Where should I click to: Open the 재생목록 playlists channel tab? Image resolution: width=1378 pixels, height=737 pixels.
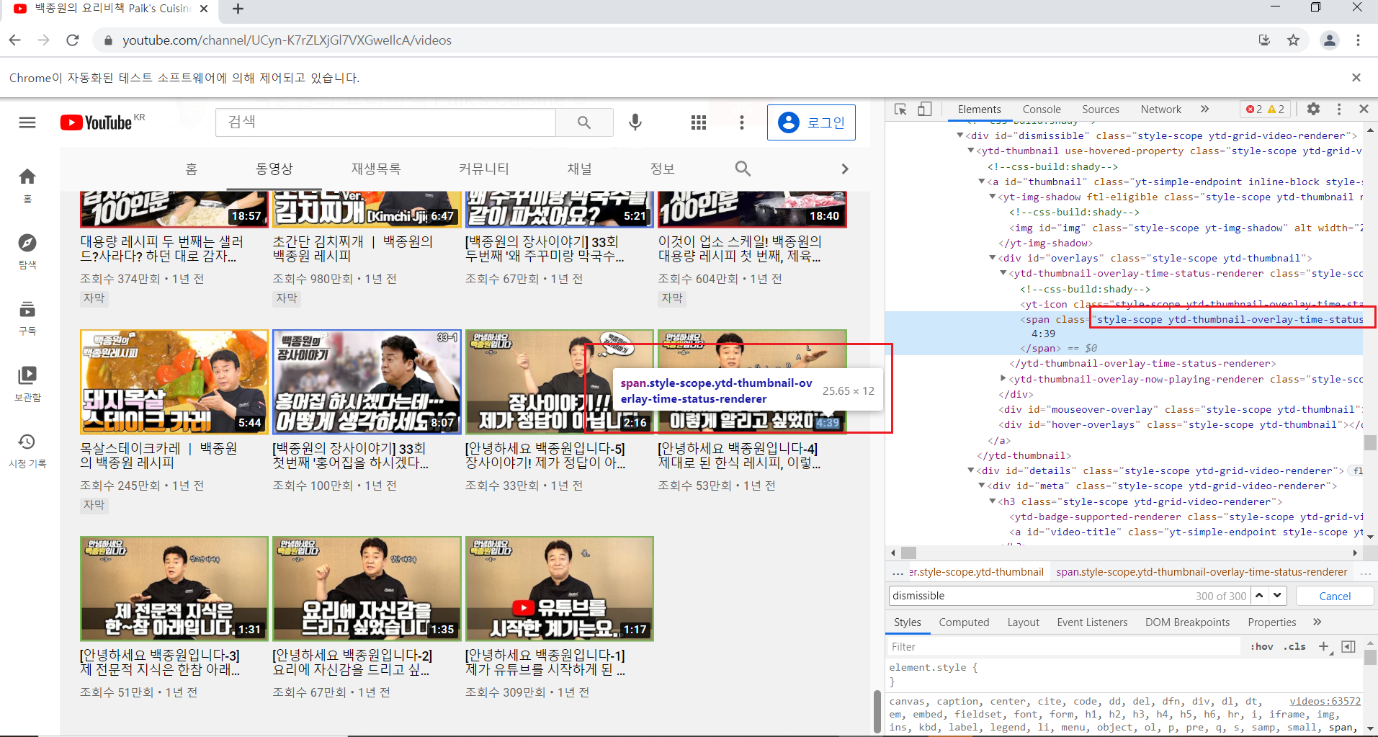point(376,169)
